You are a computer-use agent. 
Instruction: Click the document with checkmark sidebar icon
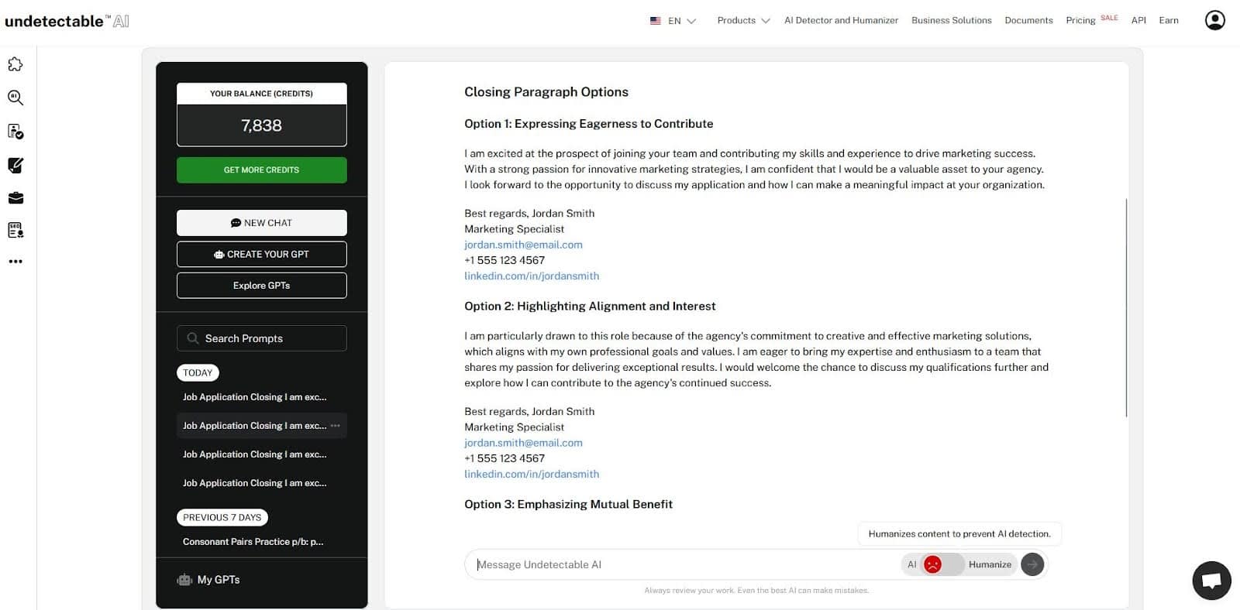click(15, 132)
